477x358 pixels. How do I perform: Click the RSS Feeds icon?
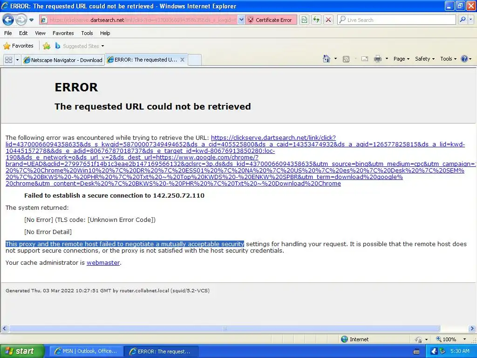click(x=346, y=59)
